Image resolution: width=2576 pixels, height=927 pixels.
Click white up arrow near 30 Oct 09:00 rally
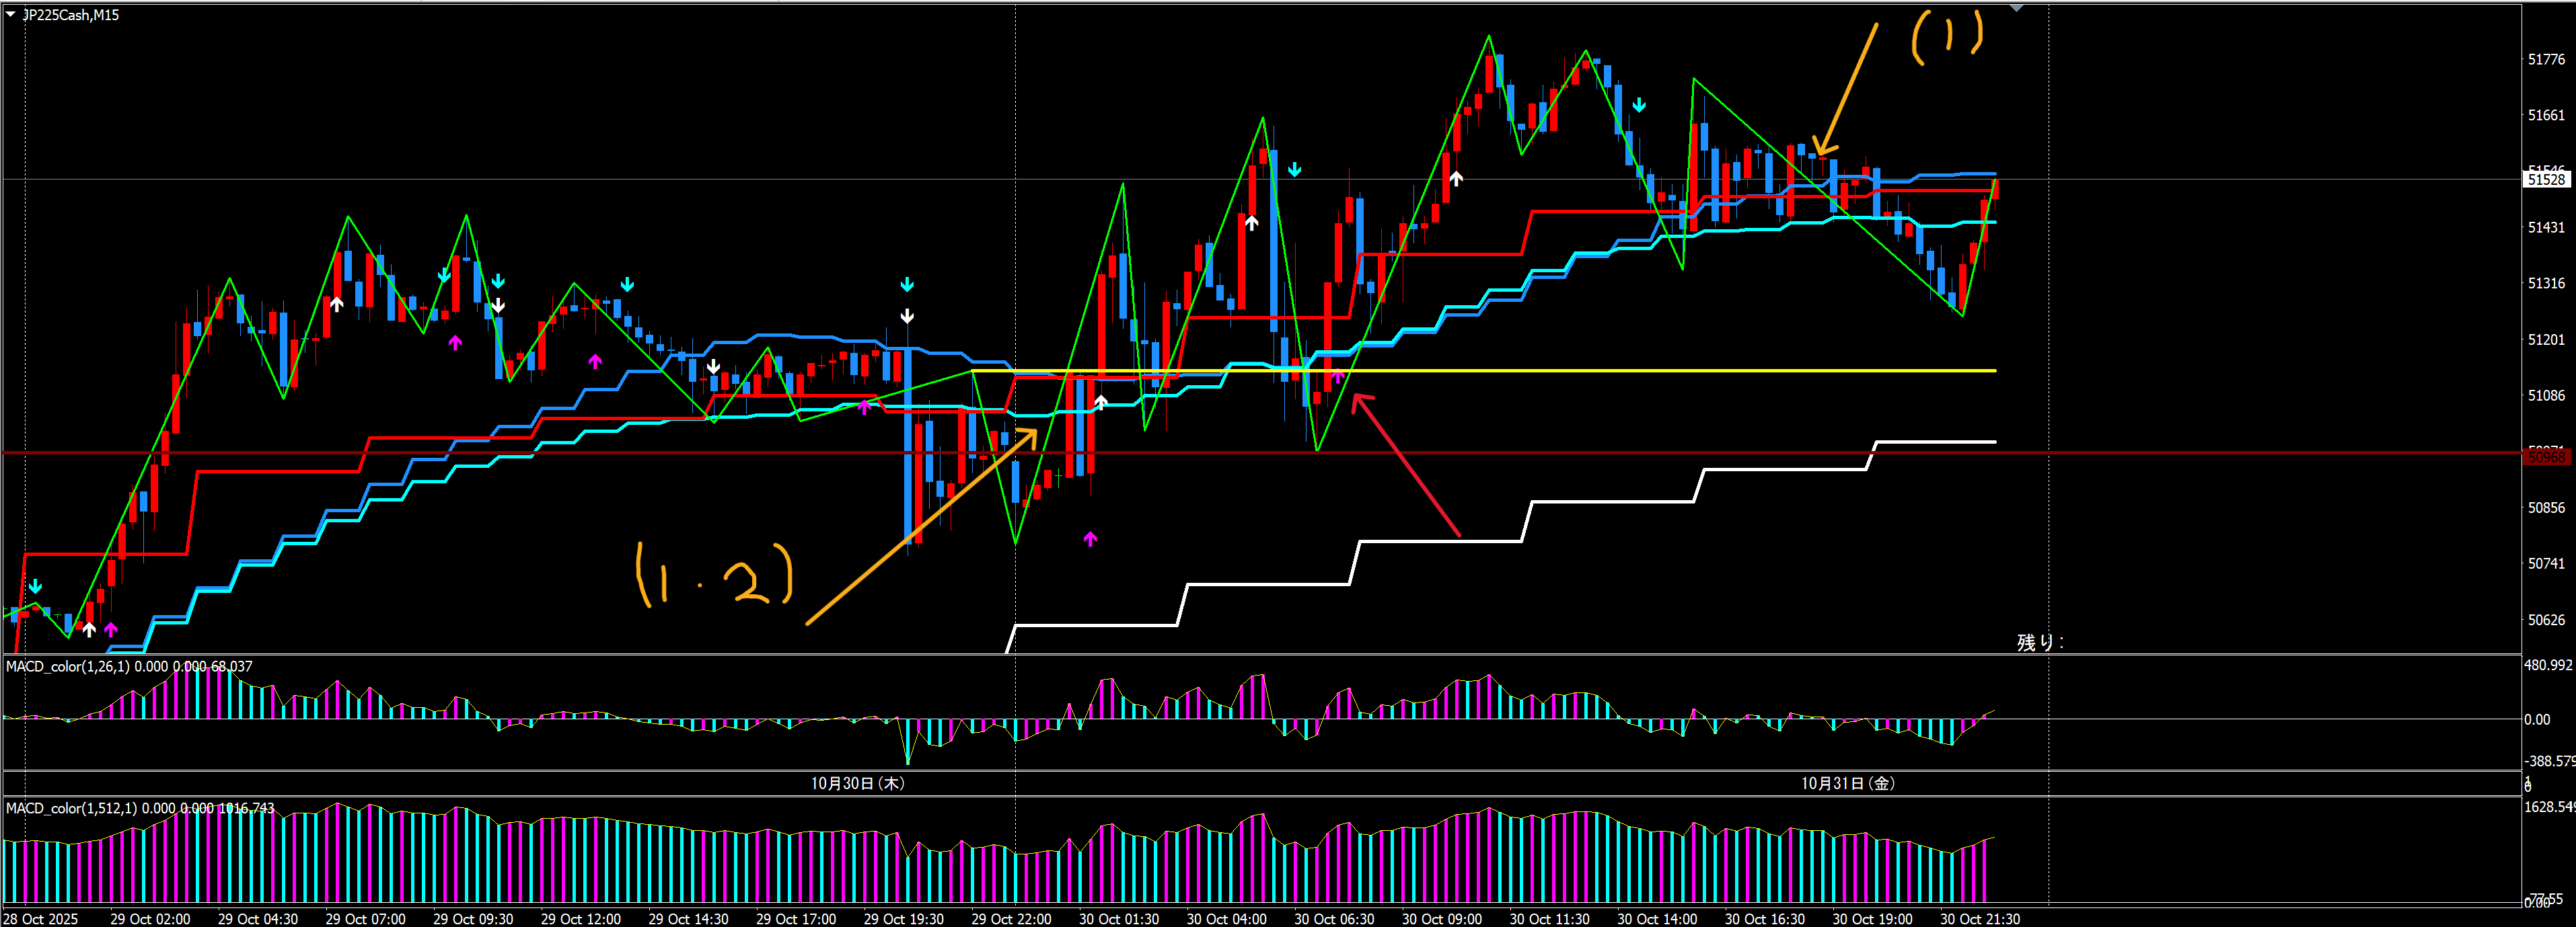(x=1456, y=179)
